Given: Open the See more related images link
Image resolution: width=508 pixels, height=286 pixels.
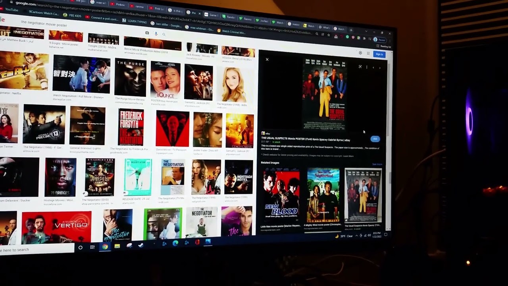Looking at the screenshot, I should [x=377, y=164].
